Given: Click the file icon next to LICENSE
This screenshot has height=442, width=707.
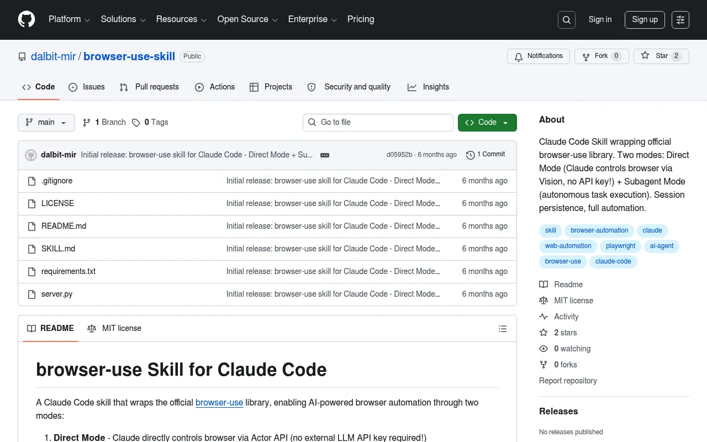Looking at the screenshot, I should coord(32,204).
